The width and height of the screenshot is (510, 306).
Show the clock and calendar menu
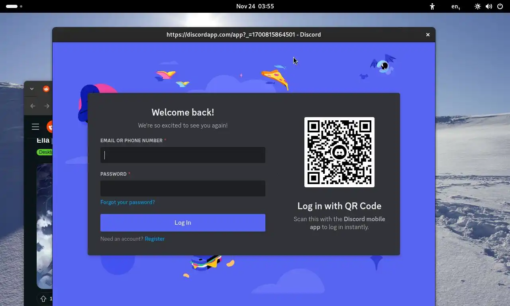pyautogui.click(x=255, y=6)
